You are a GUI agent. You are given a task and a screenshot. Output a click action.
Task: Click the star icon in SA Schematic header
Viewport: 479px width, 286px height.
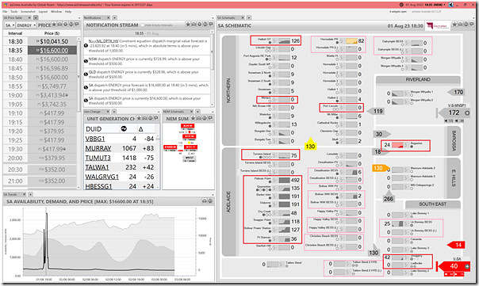click(455, 25)
